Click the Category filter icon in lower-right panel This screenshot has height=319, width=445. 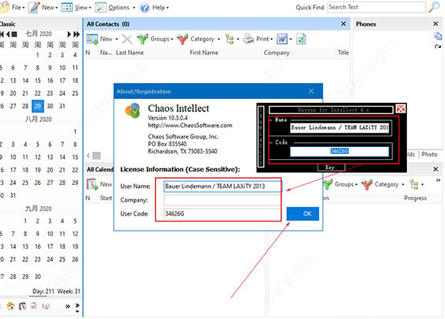[367, 184]
